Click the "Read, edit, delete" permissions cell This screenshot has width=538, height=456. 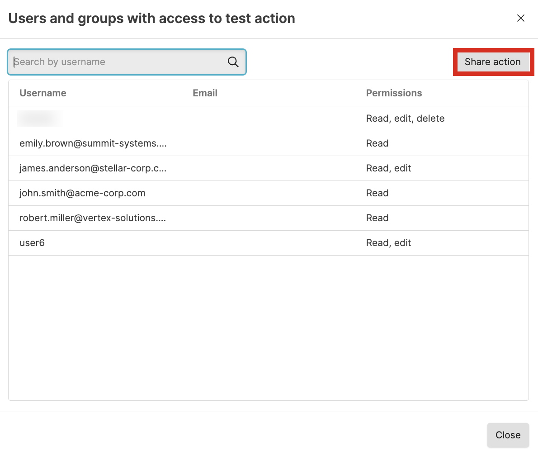[x=405, y=119]
